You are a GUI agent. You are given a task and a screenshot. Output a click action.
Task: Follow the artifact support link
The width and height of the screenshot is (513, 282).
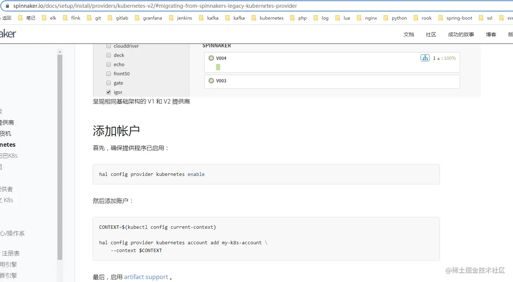(x=146, y=277)
